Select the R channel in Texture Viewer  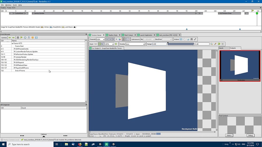(107, 39)
